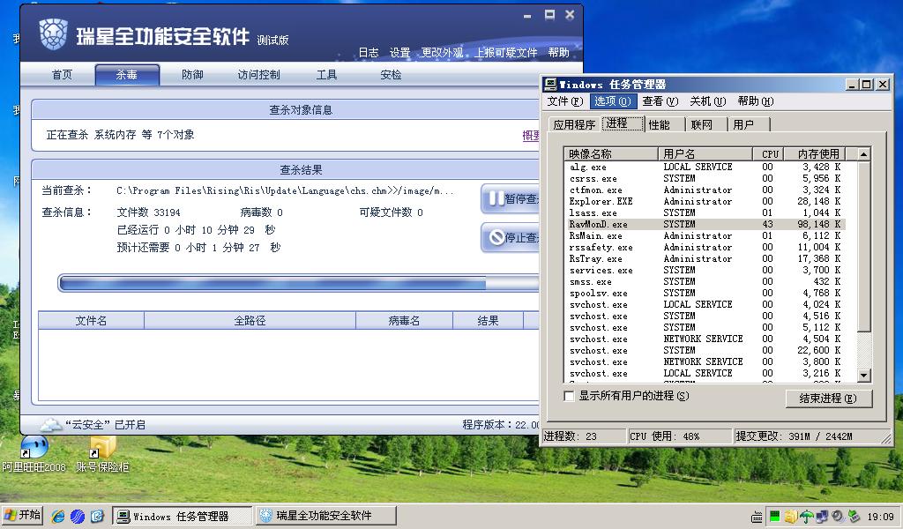Viewport: 903px width, 529px height.
Task: Pause the virus scan with 暂停查杀 button
Action: click(511, 199)
